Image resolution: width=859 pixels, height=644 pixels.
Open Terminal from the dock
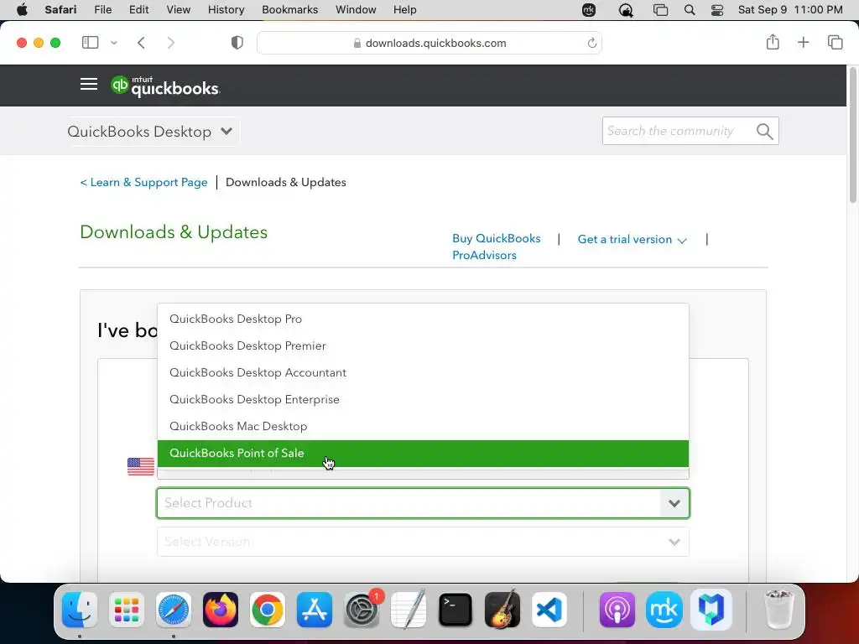click(456, 610)
